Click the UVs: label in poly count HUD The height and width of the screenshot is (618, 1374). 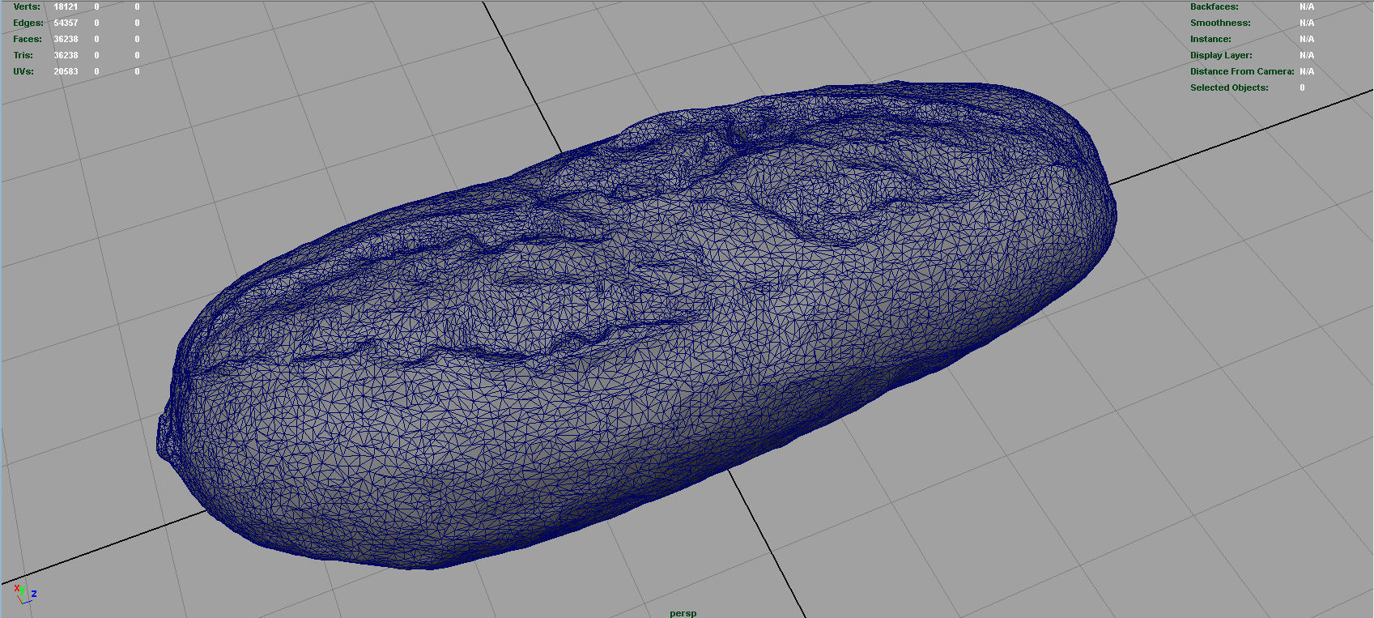23,71
